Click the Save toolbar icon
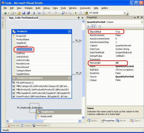This screenshot has width=144, height=133. (x=24, y=13)
